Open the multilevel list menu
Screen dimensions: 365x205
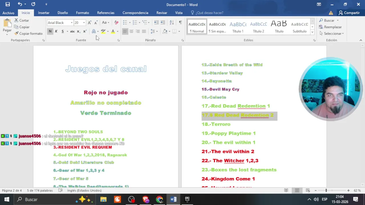click(145, 22)
